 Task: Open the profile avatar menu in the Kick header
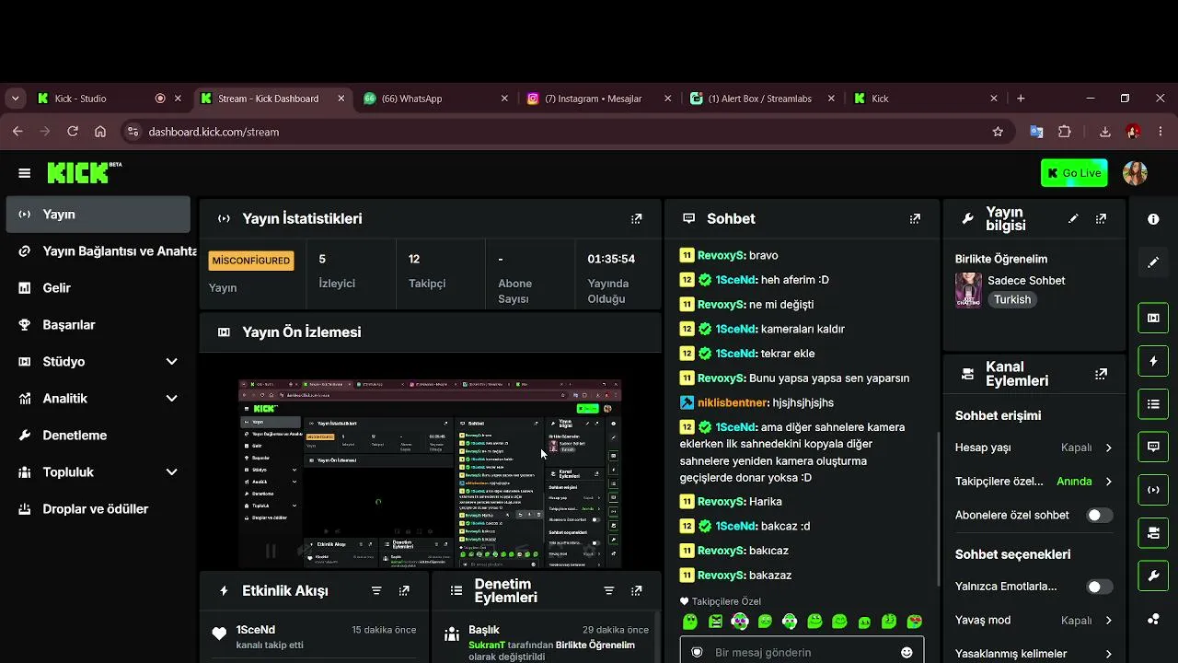[1135, 173]
